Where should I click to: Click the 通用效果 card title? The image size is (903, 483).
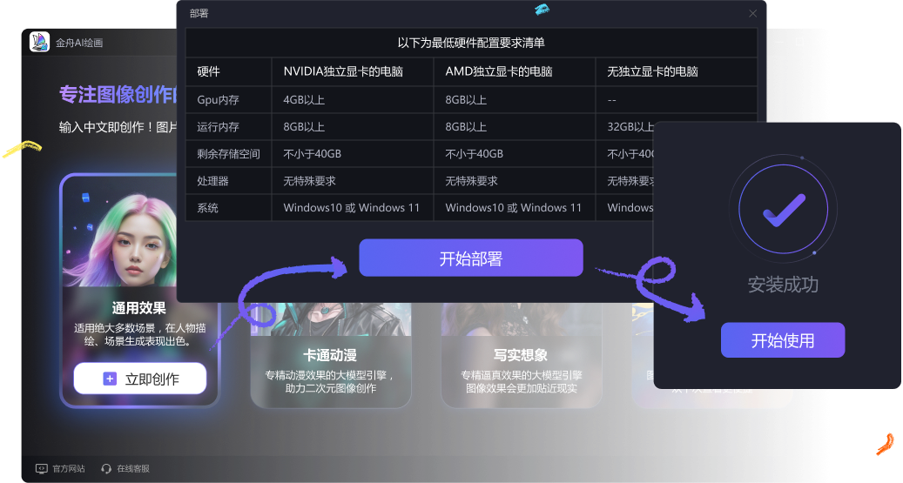138,308
